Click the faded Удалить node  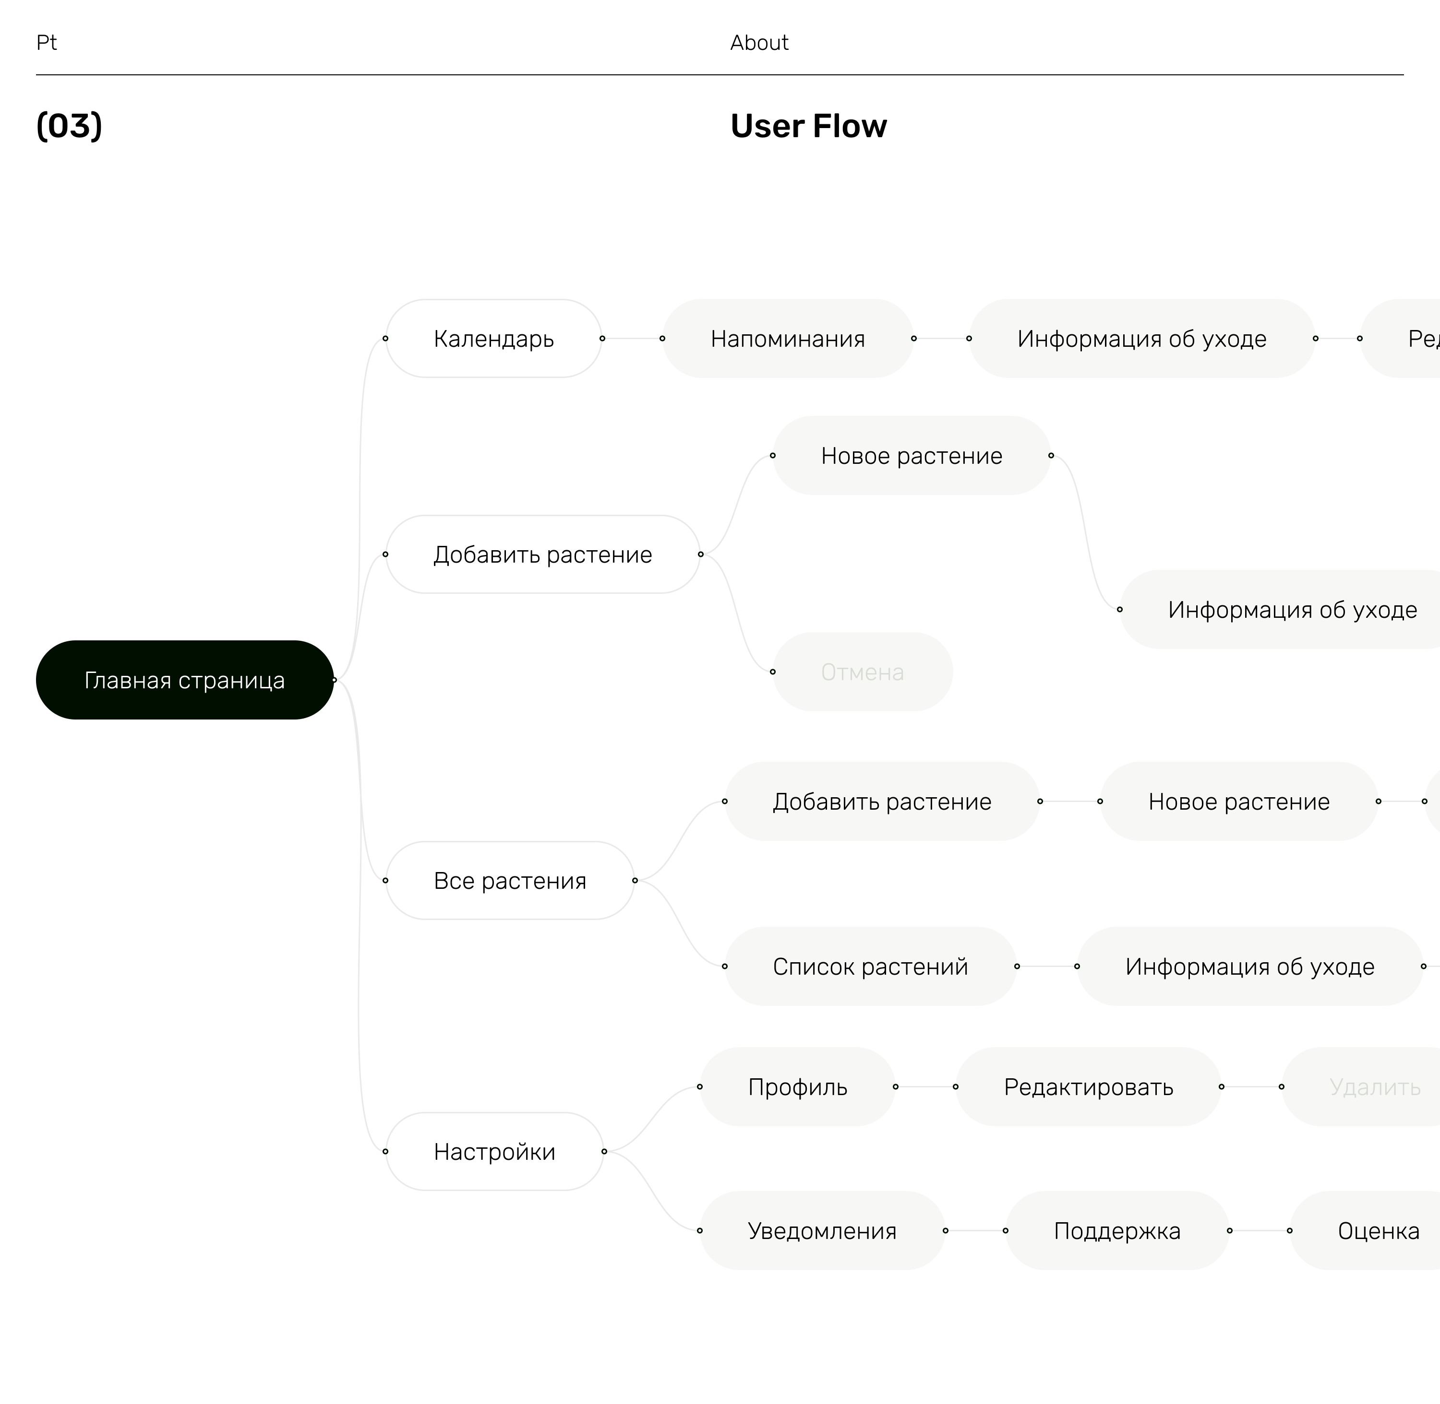[1374, 1087]
